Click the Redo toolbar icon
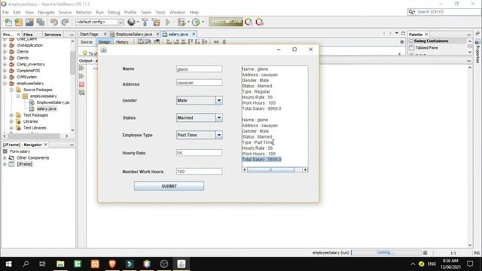 [x=65, y=22]
